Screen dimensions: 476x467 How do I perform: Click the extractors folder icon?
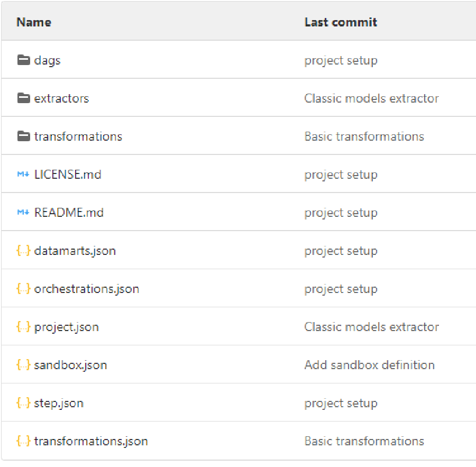23,98
